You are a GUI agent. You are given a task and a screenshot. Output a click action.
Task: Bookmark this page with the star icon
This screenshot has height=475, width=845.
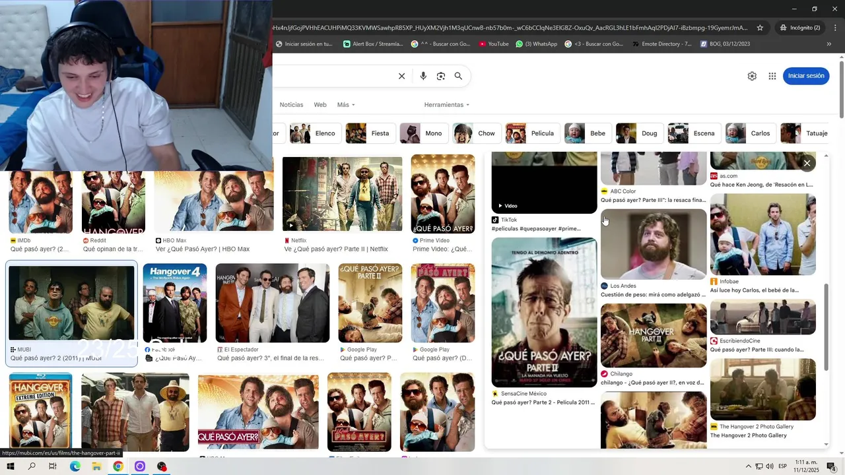point(760,28)
